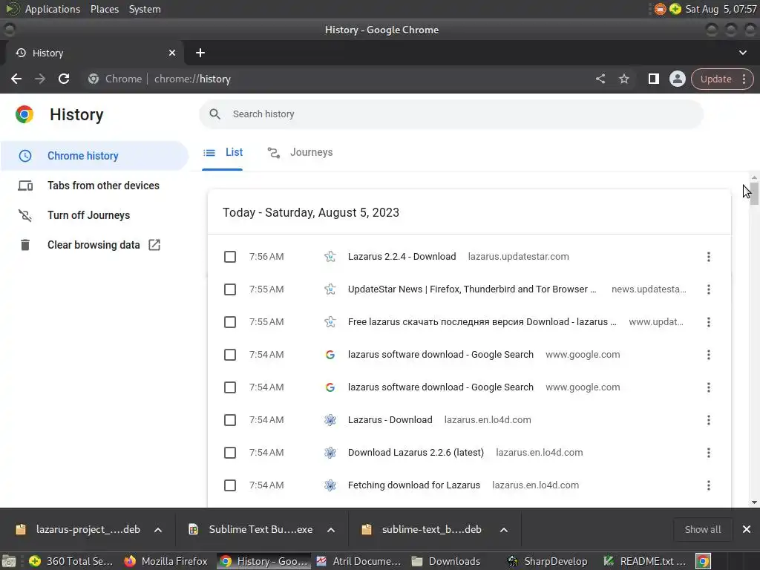
Task: Open the Fetching download for Lazarus link
Action: (x=414, y=485)
